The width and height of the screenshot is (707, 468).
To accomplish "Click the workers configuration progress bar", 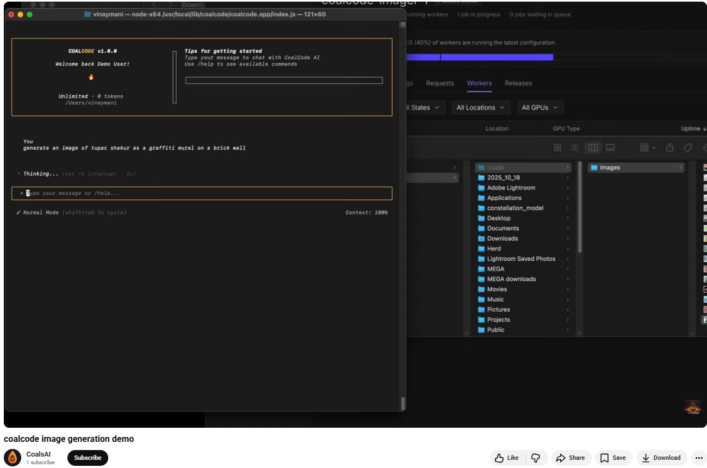I will pyautogui.click(x=480, y=57).
